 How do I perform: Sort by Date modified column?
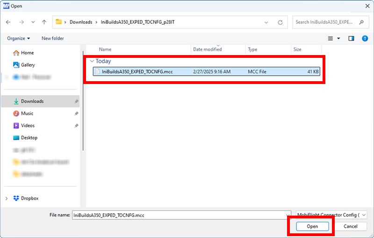click(x=207, y=49)
